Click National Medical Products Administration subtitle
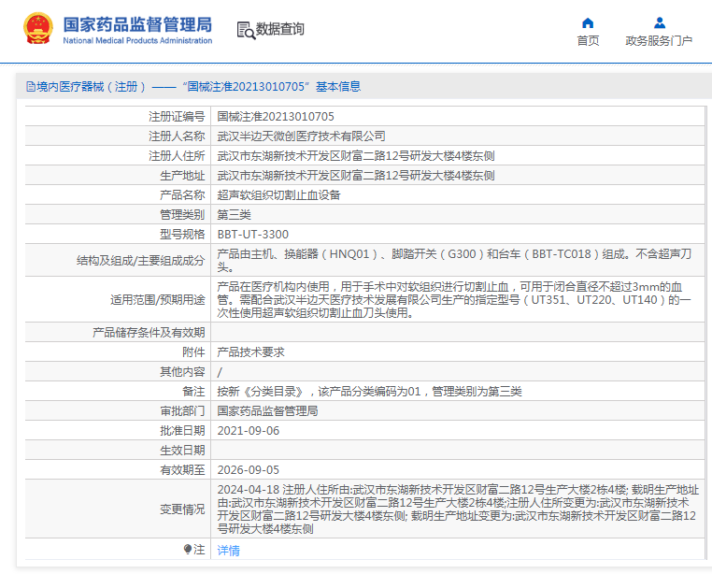712x574 pixels. click(x=137, y=40)
